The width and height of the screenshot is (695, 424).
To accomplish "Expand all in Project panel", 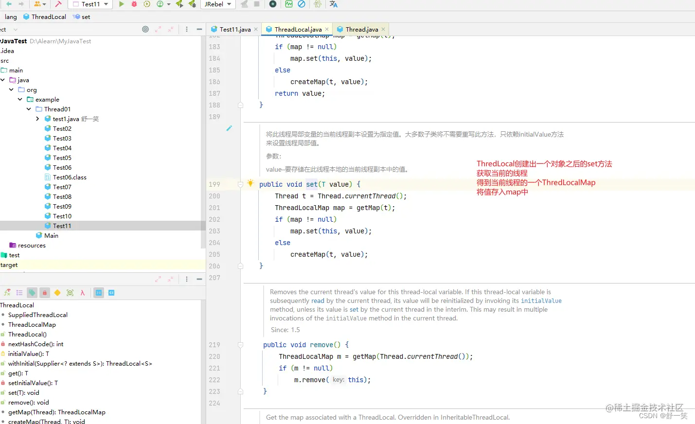I will click(158, 29).
